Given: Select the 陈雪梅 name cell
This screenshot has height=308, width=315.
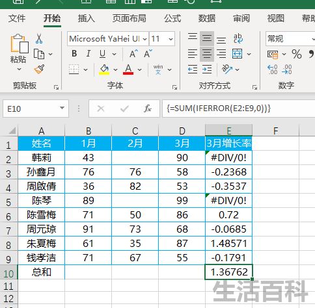Looking at the screenshot, I should pos(41,215).
